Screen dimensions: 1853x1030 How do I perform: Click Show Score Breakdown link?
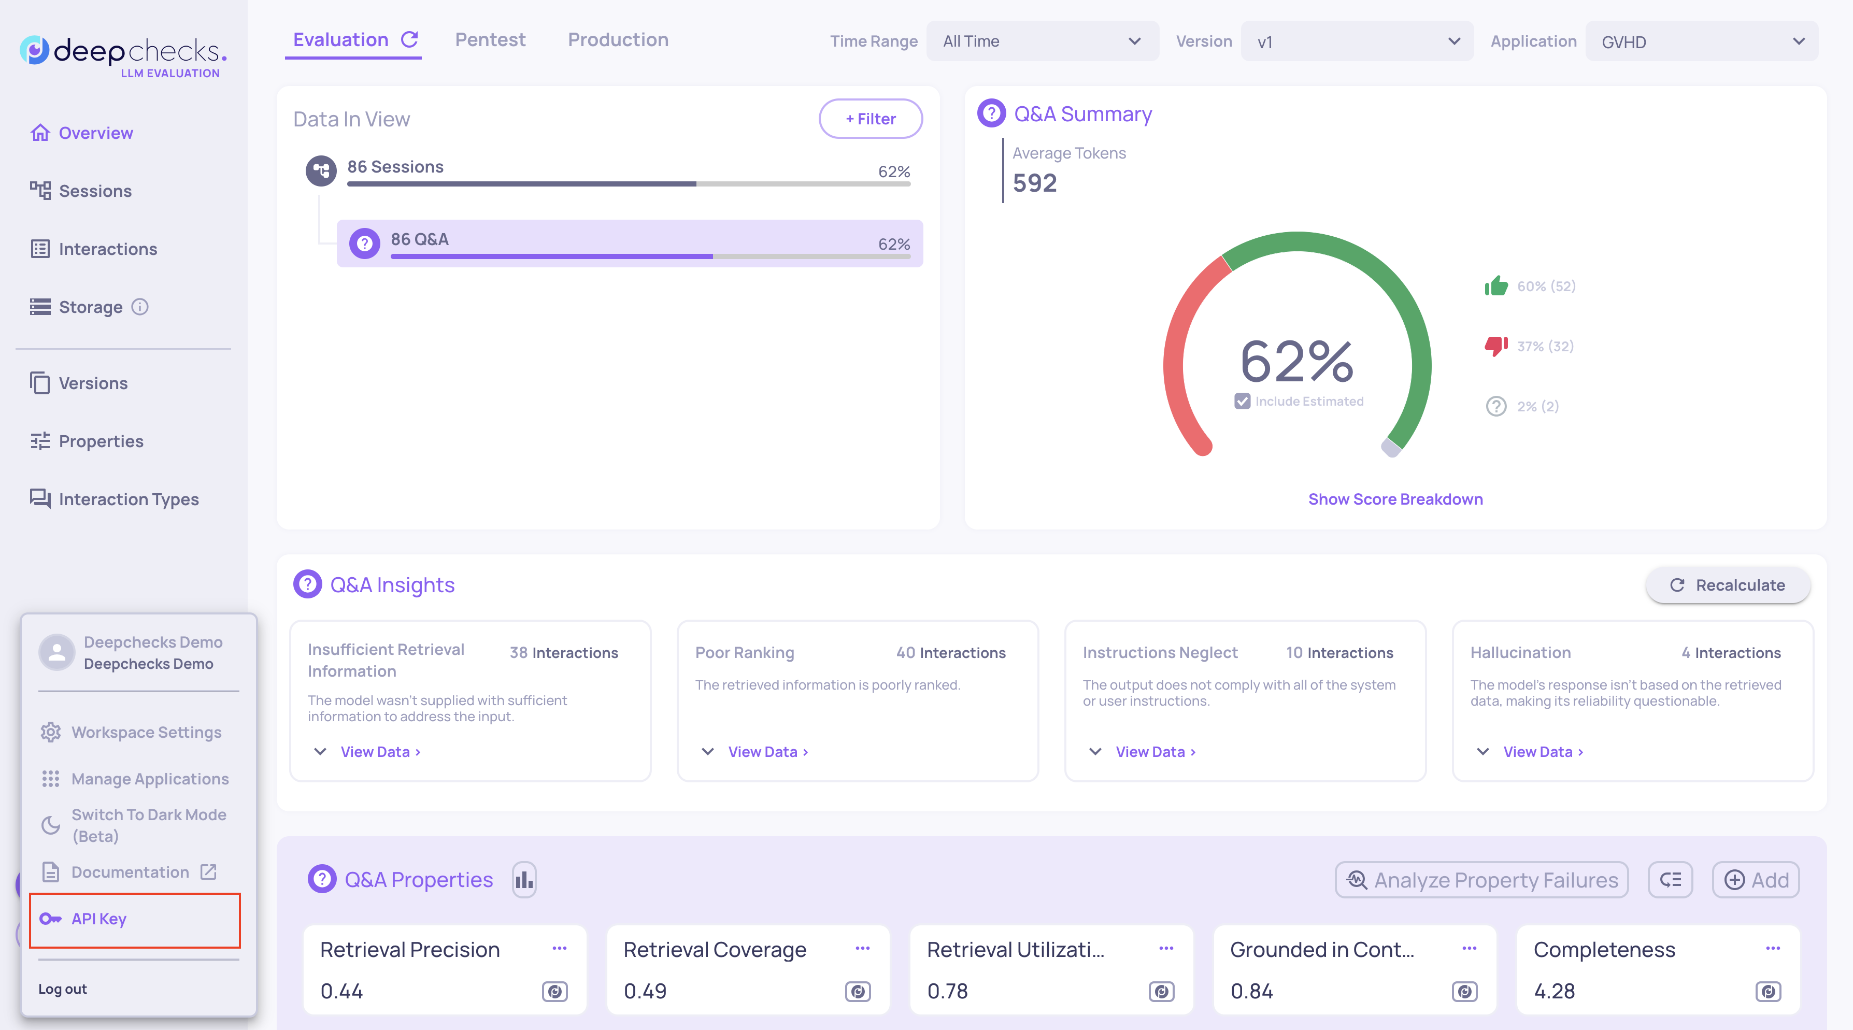(x=1395, y=499)
